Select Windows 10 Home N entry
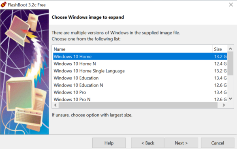Image resolution: width=237 pixels, height=149 pixels. point(140,64)
